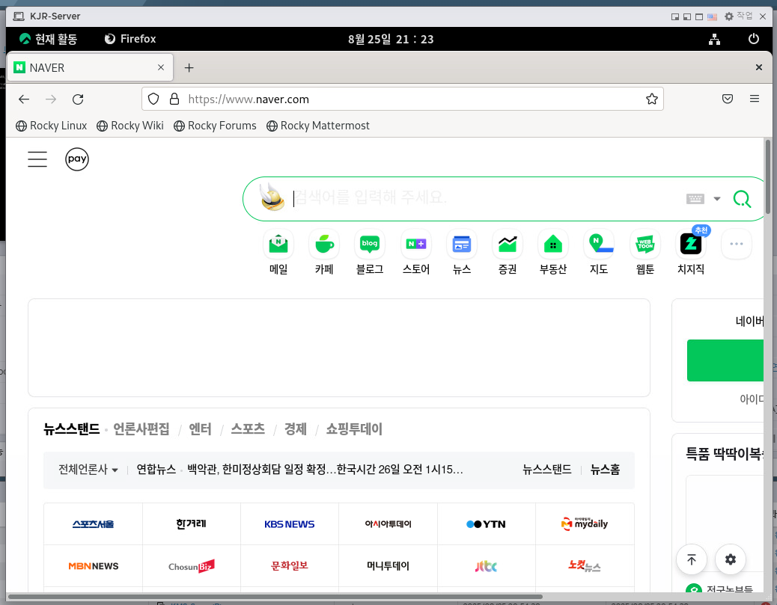Open the 문화일보 press logo

click(290, 566)
